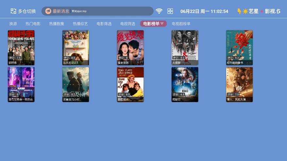Click the pointing hand emoji icon
This screenshot has width=287, height=161.
pos(239,11)
